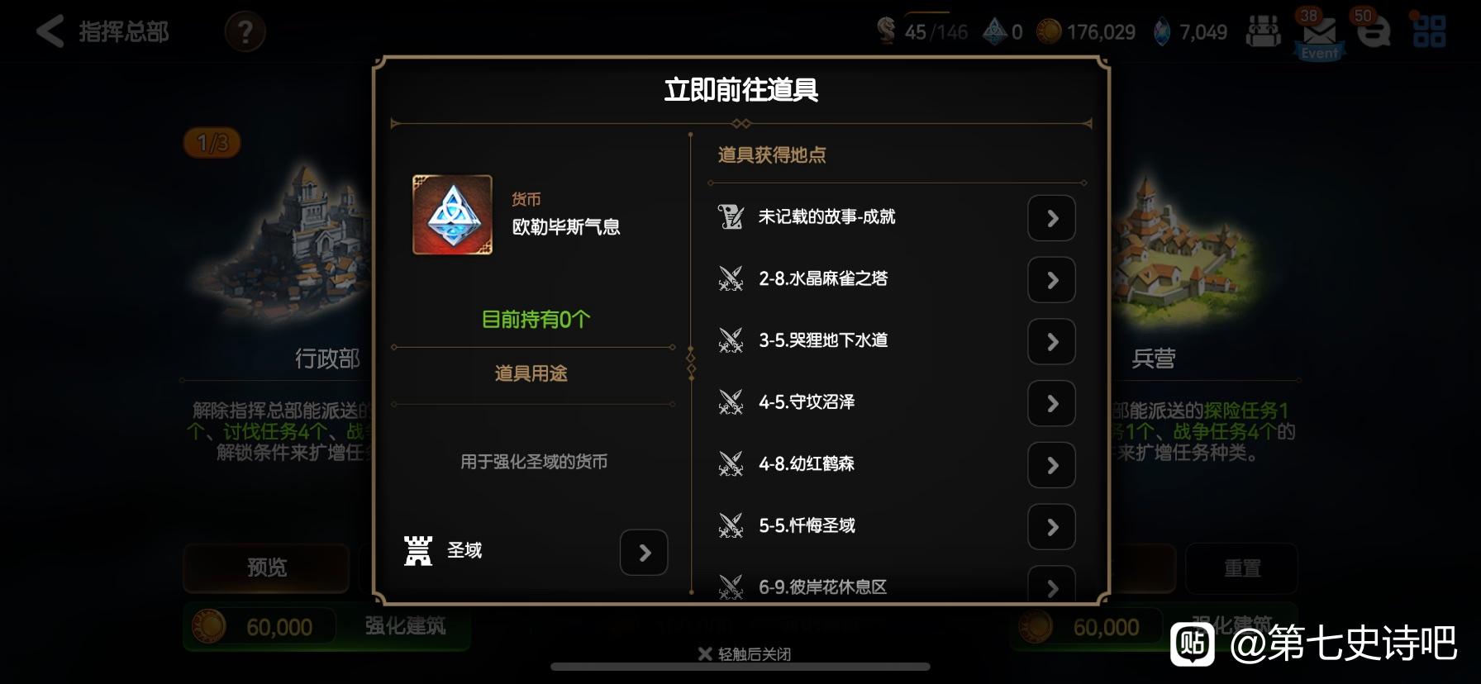
Task: Go to stage 4-8.幼红鹤森 arrow
Action: [x=1051, y=465]
